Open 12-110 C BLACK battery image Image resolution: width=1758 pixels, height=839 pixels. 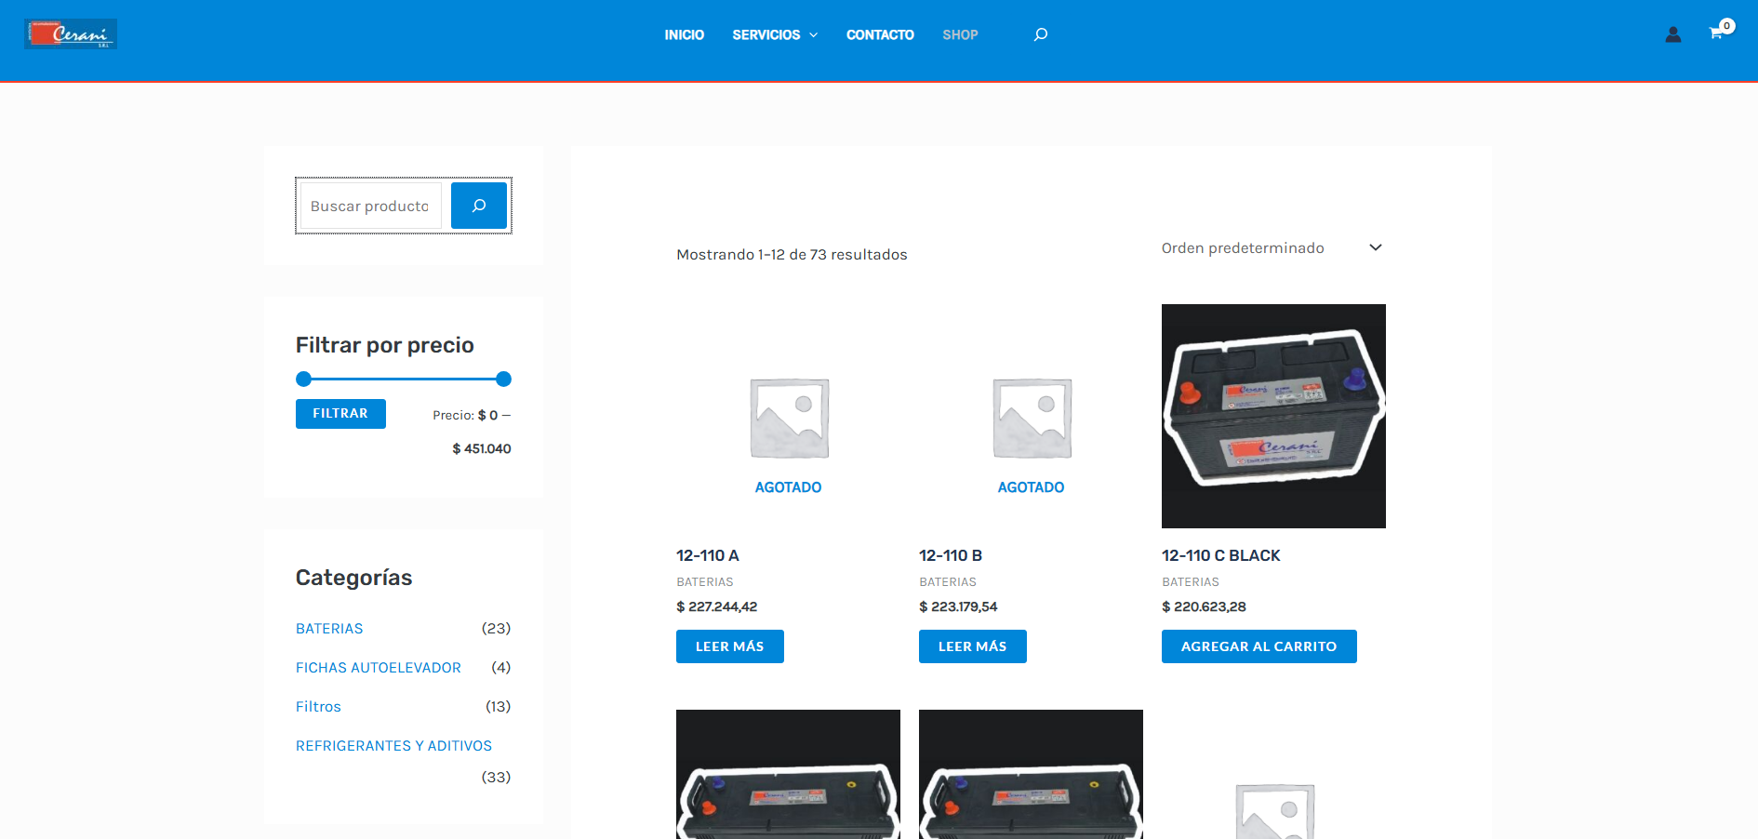[1272, 416]
